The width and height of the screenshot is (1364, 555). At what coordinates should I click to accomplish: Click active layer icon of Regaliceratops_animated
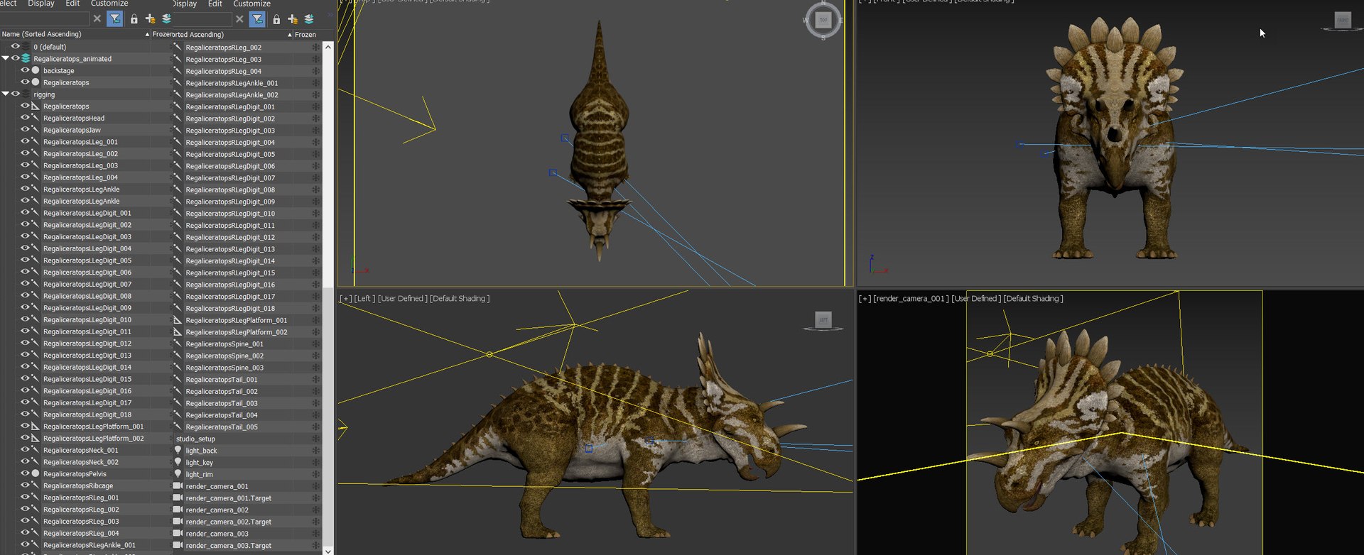[26, 58]
